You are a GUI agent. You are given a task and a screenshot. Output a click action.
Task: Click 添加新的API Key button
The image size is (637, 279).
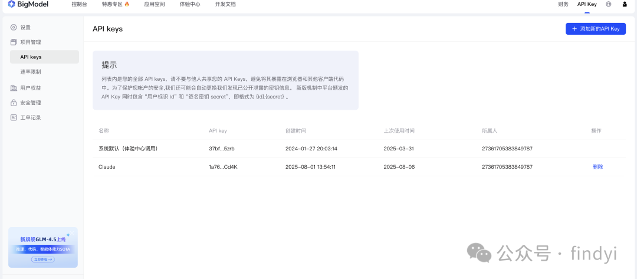(596, 29)
